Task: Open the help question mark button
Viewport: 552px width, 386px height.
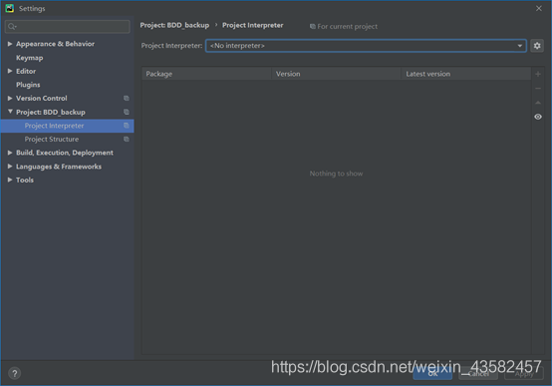Action: [x=14, y=373]
